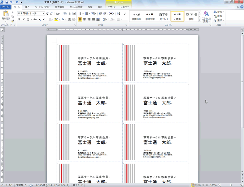Switch to the デザイン table tools tab

[112, 7]
